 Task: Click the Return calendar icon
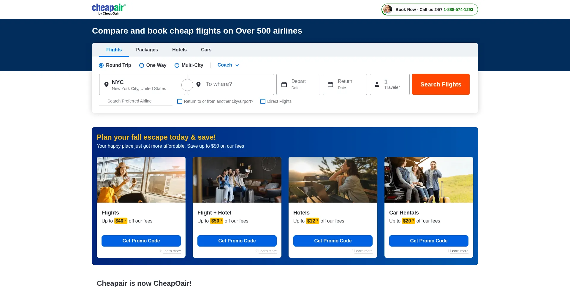(330, 85)
